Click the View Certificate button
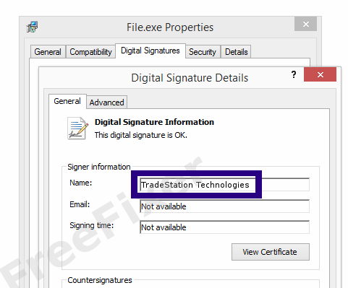Screen dimensions: 348x288 click(271, 252)
